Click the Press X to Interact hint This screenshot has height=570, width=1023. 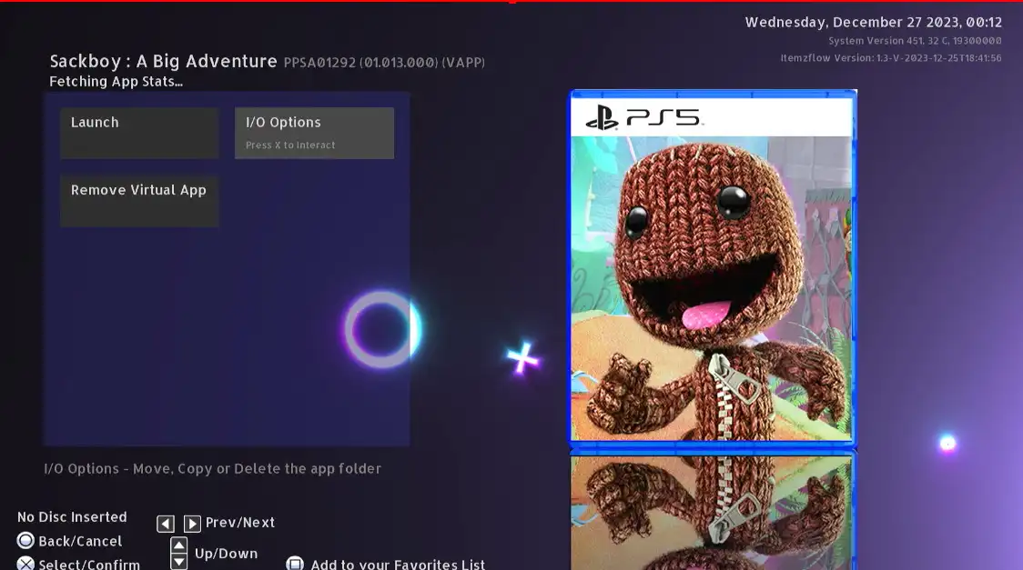tap(290, 145)
